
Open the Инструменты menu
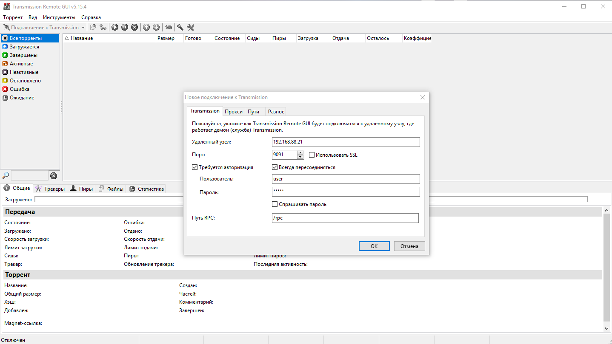tap(59, 17)
